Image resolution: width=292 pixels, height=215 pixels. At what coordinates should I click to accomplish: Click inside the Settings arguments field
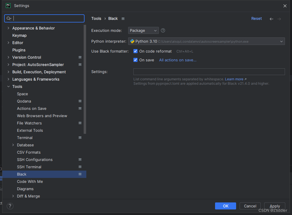209,72
